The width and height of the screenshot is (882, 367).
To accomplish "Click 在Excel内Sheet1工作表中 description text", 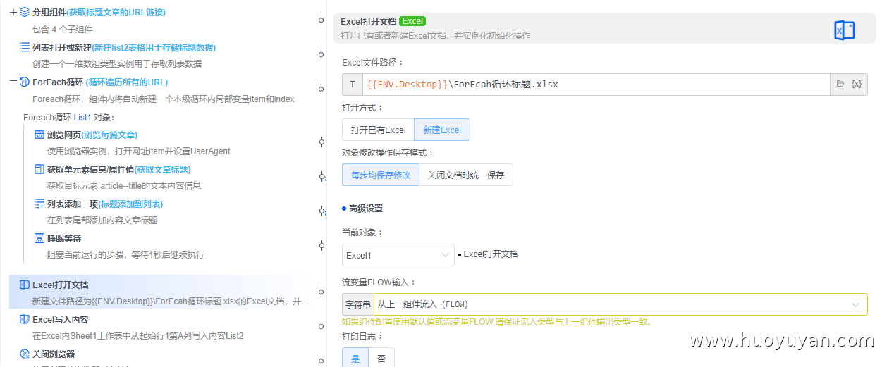I will 138,336.
